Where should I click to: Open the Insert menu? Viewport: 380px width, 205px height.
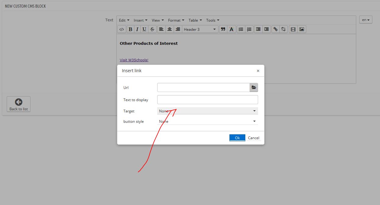click(x=140, y=20)
